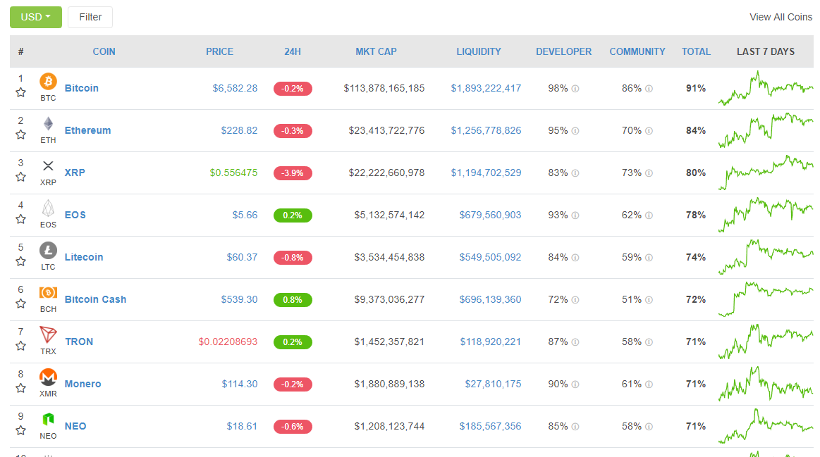
Task: Click info icon beside NEO developer 85%
Action: click(x=575, y=427)
